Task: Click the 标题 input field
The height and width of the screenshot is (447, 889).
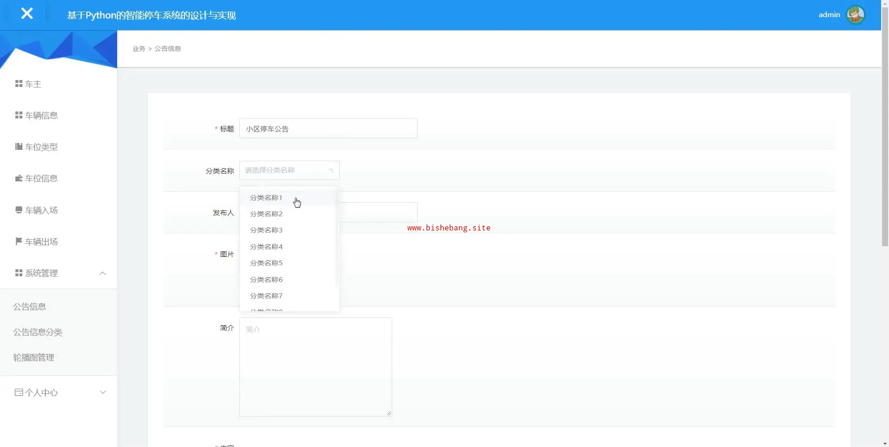Action: point(328,129)
